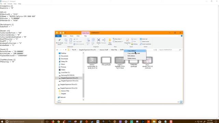Click Copy path in Clipboard group
This screenshot has width=219, height=123.
(x=78, y=42)
